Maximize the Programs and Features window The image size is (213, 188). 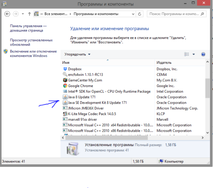193,2
